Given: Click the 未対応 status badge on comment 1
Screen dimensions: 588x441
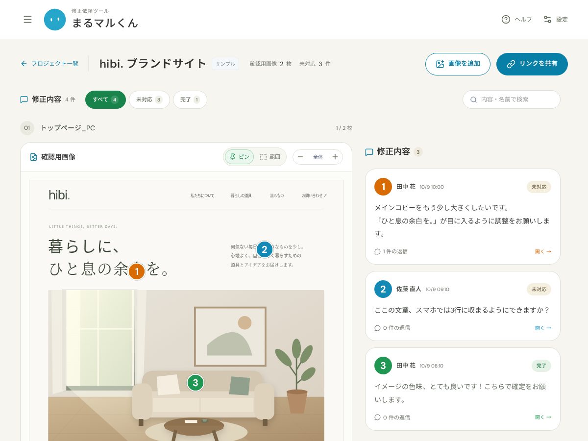Looking at the screenshot, I should tap(539, 187).
